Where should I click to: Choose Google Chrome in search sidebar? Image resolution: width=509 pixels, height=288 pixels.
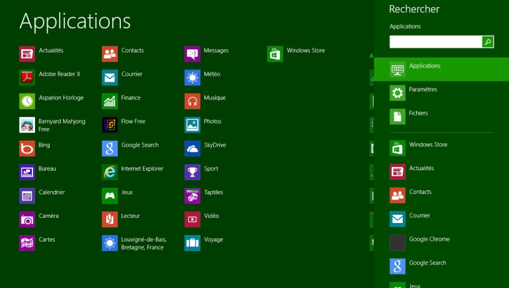click(442, 243)
